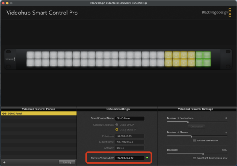Click the first green button in top row

click(199, 55)
